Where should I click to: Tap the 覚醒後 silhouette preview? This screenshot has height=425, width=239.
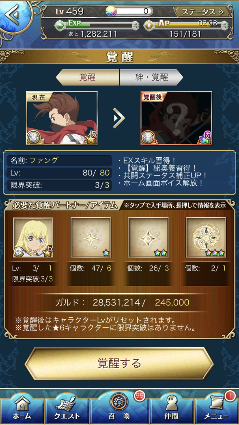tap(176, 118)
